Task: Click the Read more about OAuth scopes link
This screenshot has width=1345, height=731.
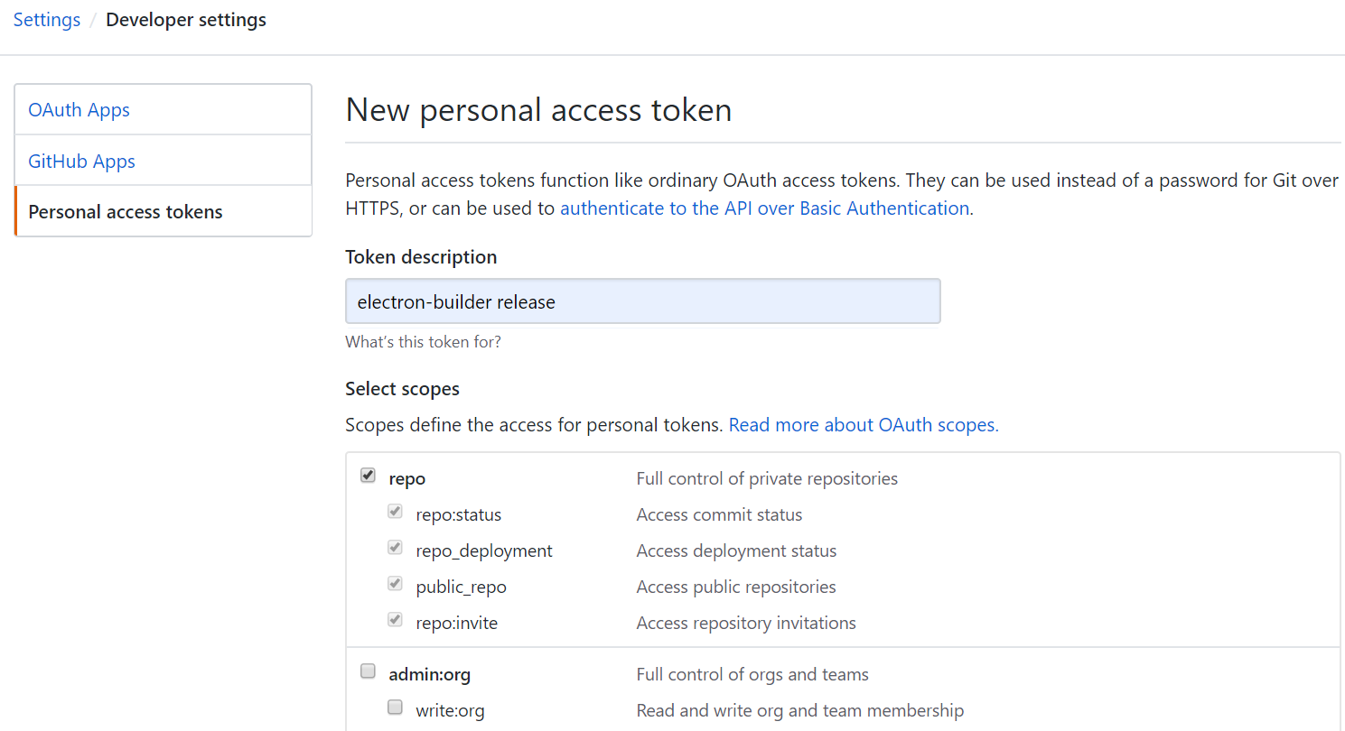Action: 861,424
